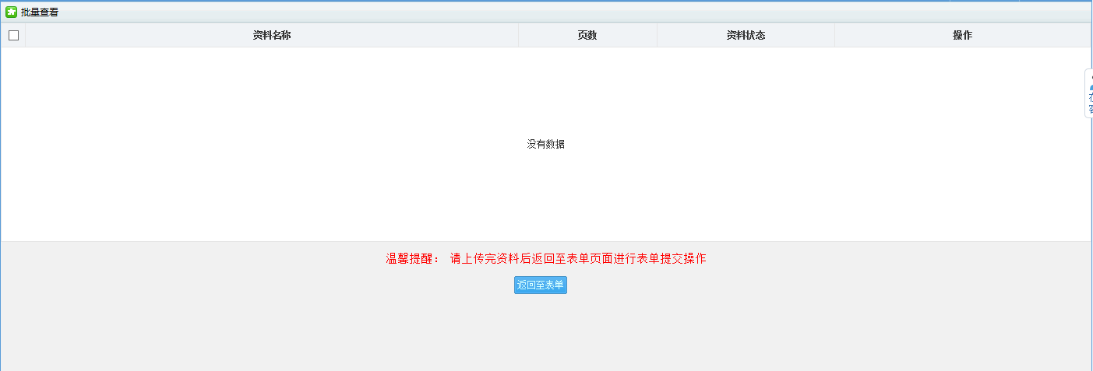Image resolution: width=1093 pixels, height=371 pixels.
Task: Click the 没有数据 empty table message
Action: click(545, 144)
